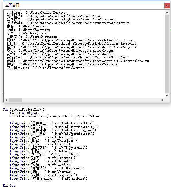Click the horizontal scrollbar right arrow
Viewport: 171px width, 192px height.
pyautogui.click(x=163, y=100)
